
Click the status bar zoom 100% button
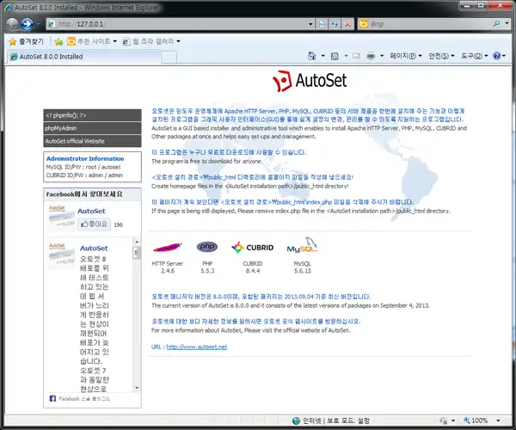[x=476, y=421]
